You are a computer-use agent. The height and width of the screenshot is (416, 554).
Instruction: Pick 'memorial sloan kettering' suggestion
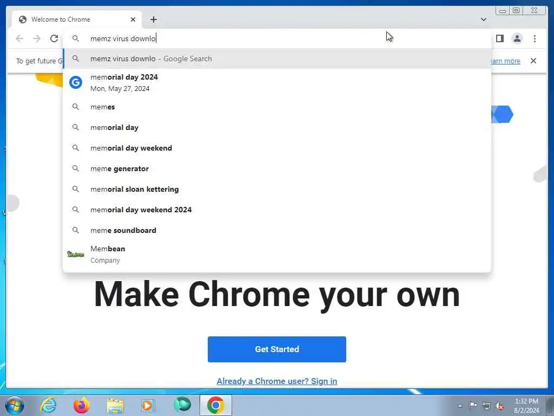point(277,189)
